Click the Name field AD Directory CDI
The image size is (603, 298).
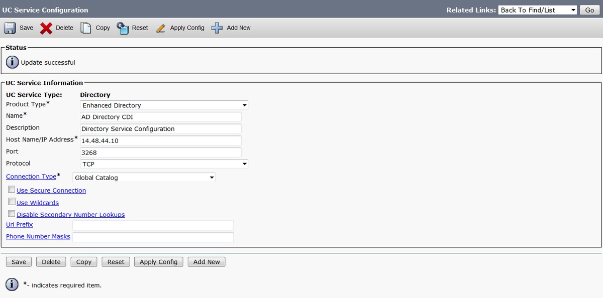click(161, 117)
